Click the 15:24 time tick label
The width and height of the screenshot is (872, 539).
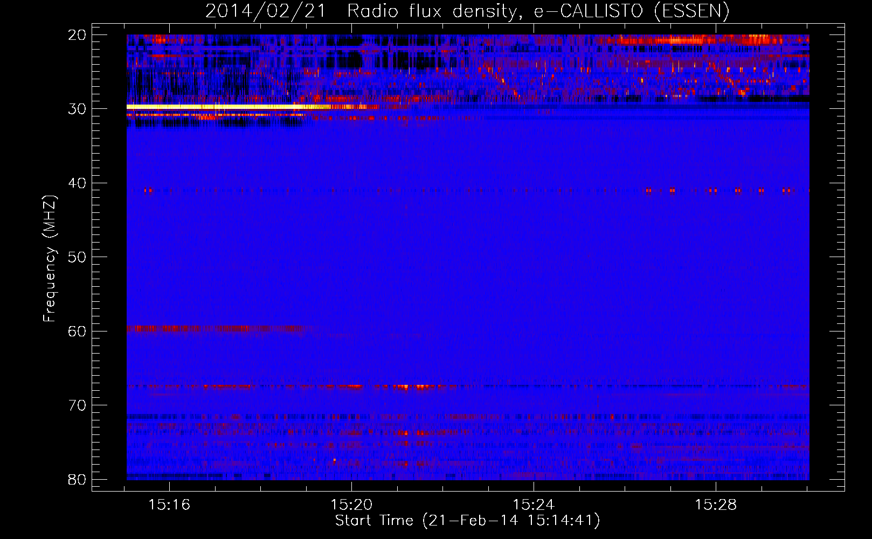point(534,505)
